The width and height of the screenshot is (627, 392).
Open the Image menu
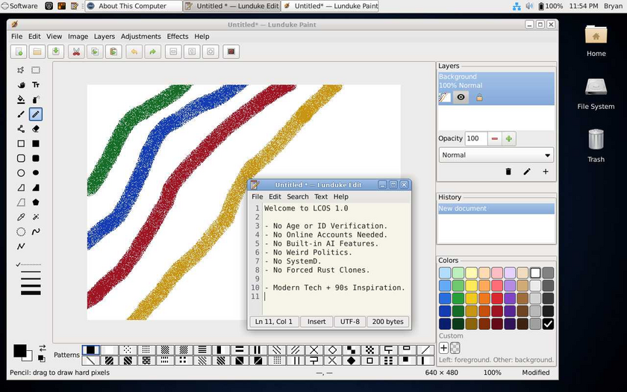(78, 37)
